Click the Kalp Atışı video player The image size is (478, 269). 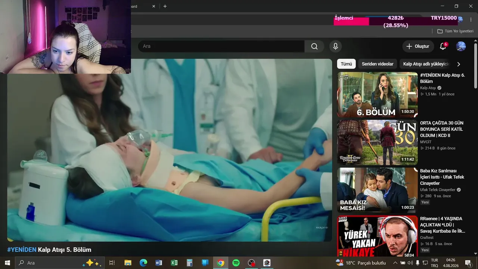coord(170,150)
